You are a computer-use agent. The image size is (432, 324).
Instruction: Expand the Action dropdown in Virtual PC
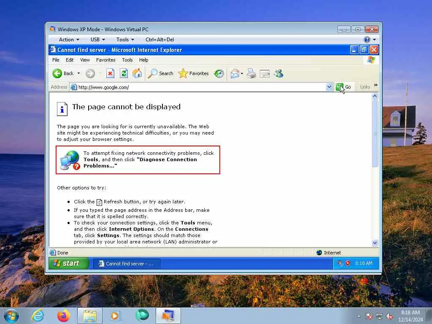coord(69,40)
